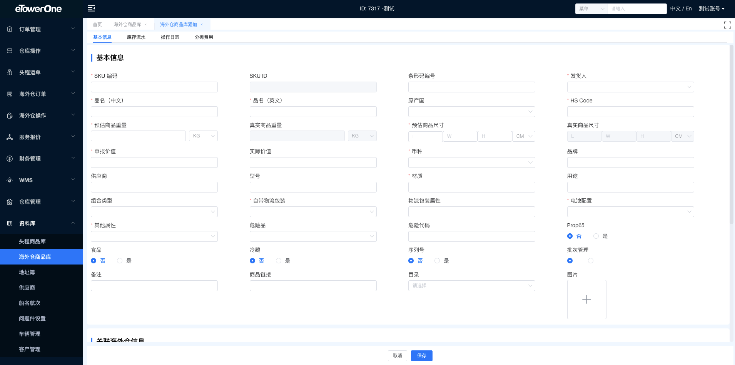Select 是 for 食品 option
This screenshot has width=735, height=365.
click(120, 261)
